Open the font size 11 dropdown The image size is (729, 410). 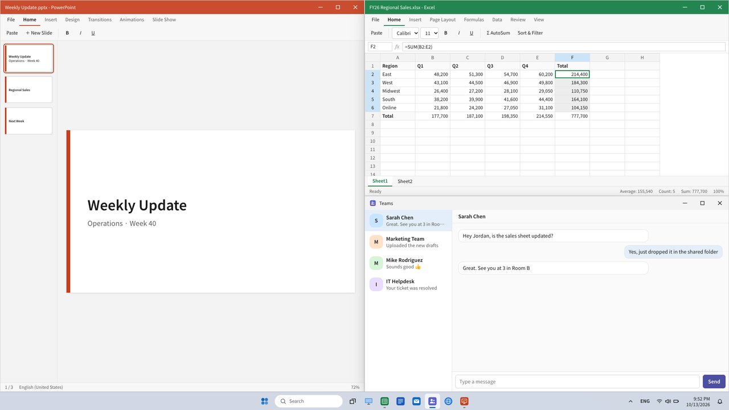click(x=430, y=33)
